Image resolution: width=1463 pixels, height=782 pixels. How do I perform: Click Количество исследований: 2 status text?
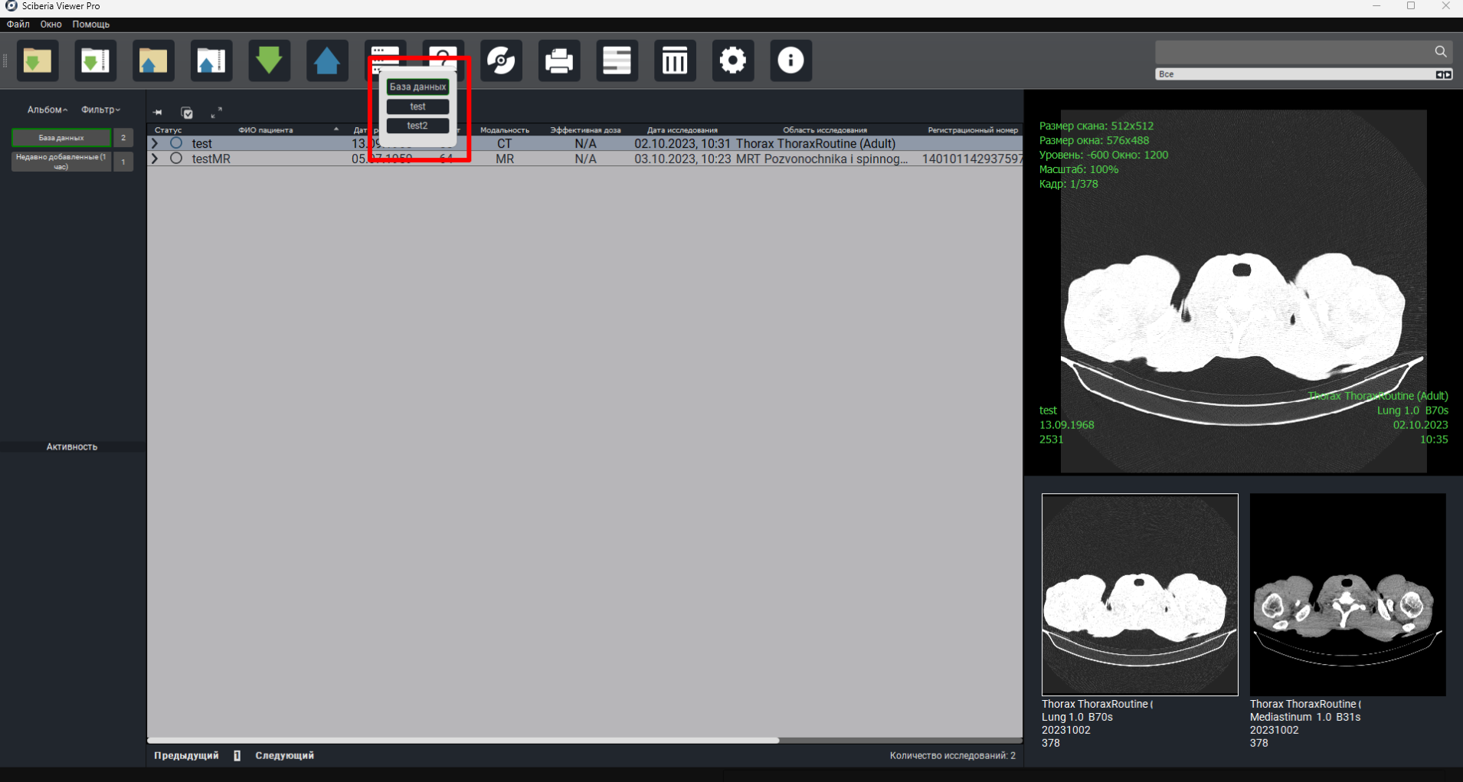coord(953,755)
